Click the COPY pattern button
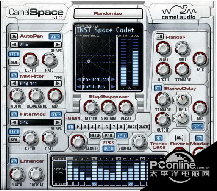217x191 pixels. click(132, 127)
